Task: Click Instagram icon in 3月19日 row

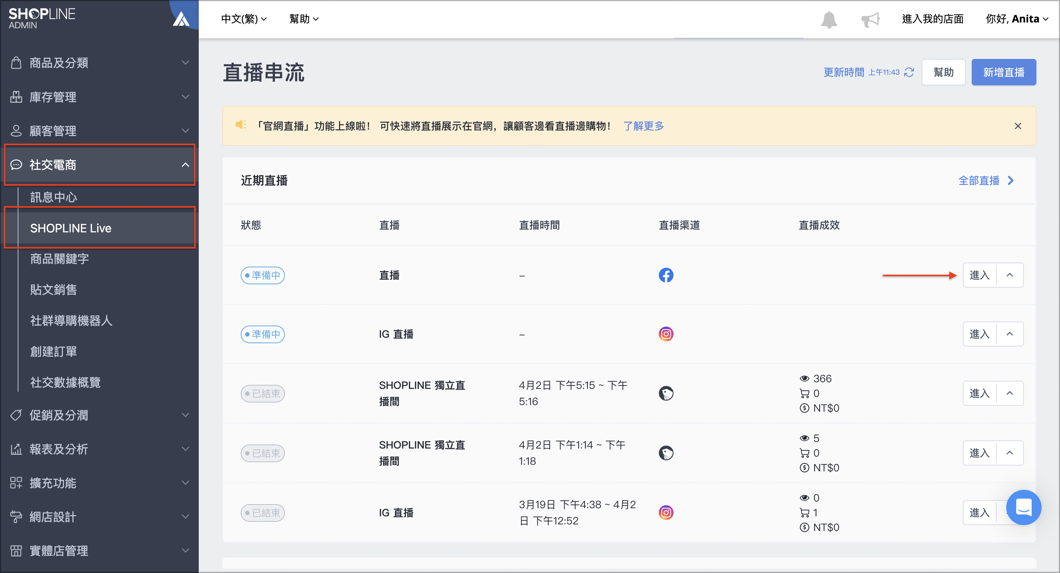Action: coord(666,513)
